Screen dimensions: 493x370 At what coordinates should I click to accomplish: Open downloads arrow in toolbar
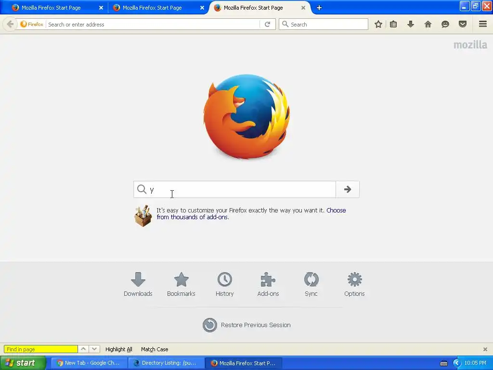coord(411,24)
